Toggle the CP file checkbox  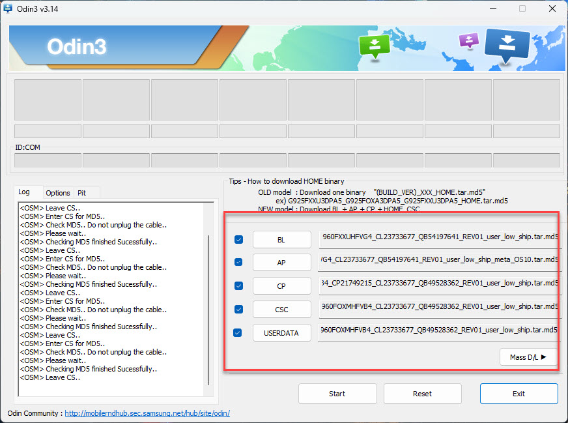[x=238, y=285]
